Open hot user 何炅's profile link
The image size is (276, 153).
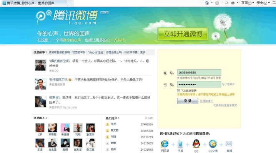[113, 124]
